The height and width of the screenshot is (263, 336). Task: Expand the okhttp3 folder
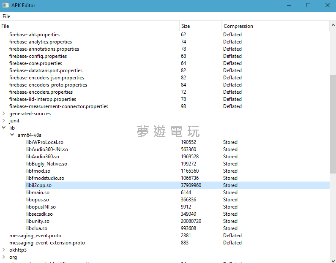point(4,250)
